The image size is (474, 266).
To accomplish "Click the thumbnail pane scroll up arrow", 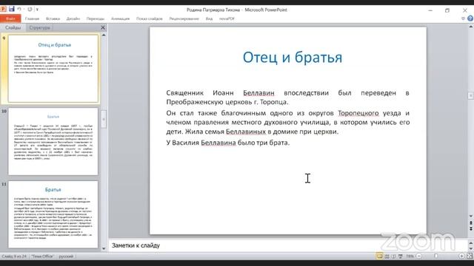I will pyautogui.click(x=104, y=35).
